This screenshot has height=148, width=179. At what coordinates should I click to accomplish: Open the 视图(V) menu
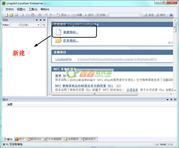21,9
